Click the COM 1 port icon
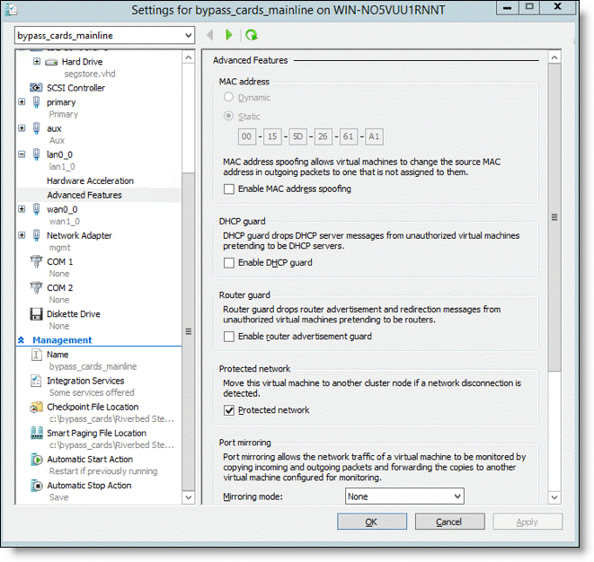This screenshot has height=562, width=594. pyautogui.click(x=37, y=262)
